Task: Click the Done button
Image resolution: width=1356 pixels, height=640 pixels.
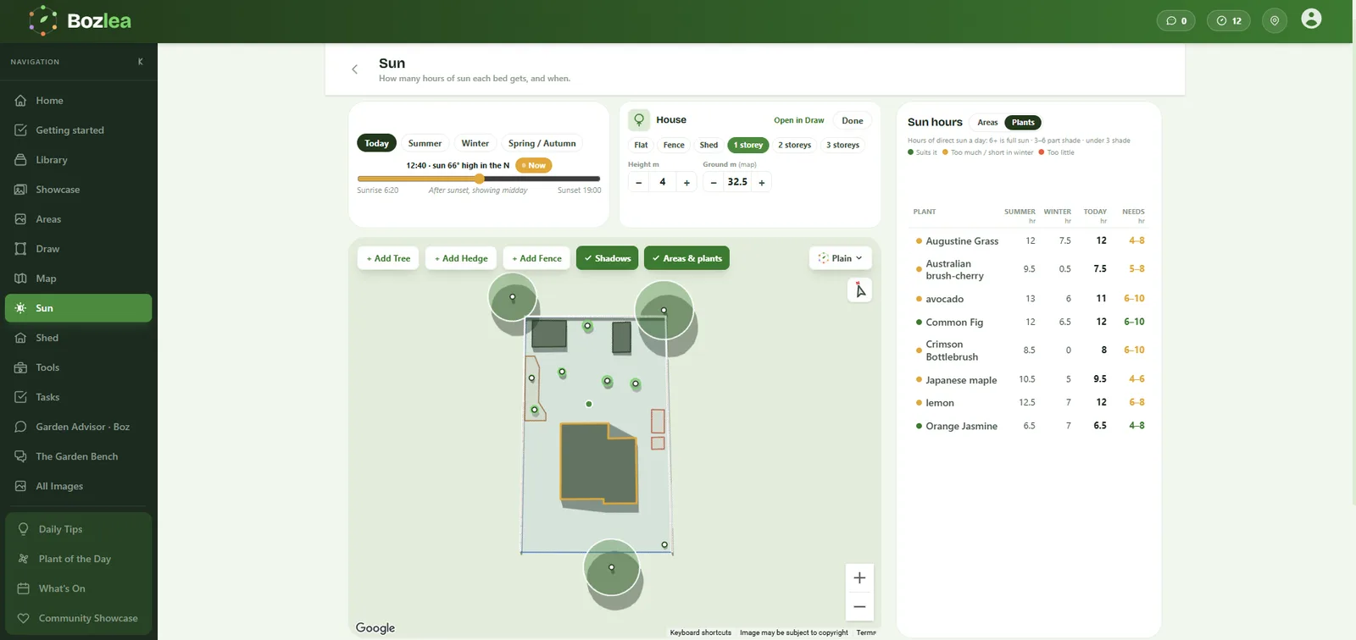Action: tap(853, 120)
